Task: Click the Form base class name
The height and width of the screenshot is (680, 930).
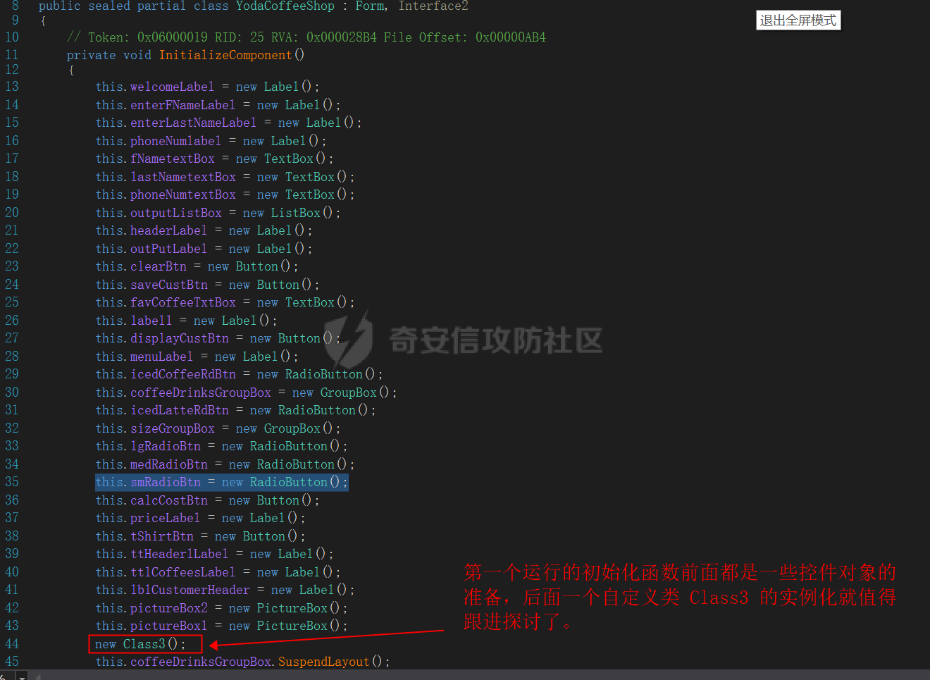Action: 370,6
